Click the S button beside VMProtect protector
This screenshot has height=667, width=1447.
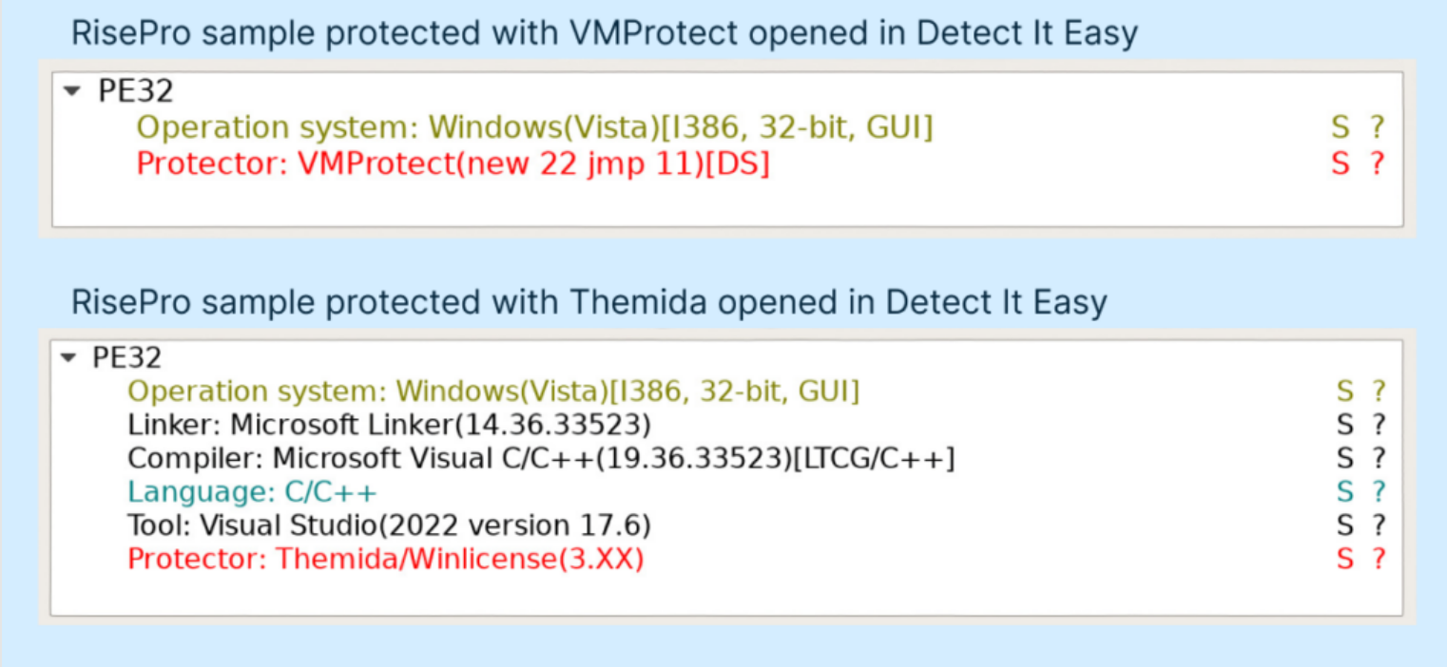coord(1341,163)
